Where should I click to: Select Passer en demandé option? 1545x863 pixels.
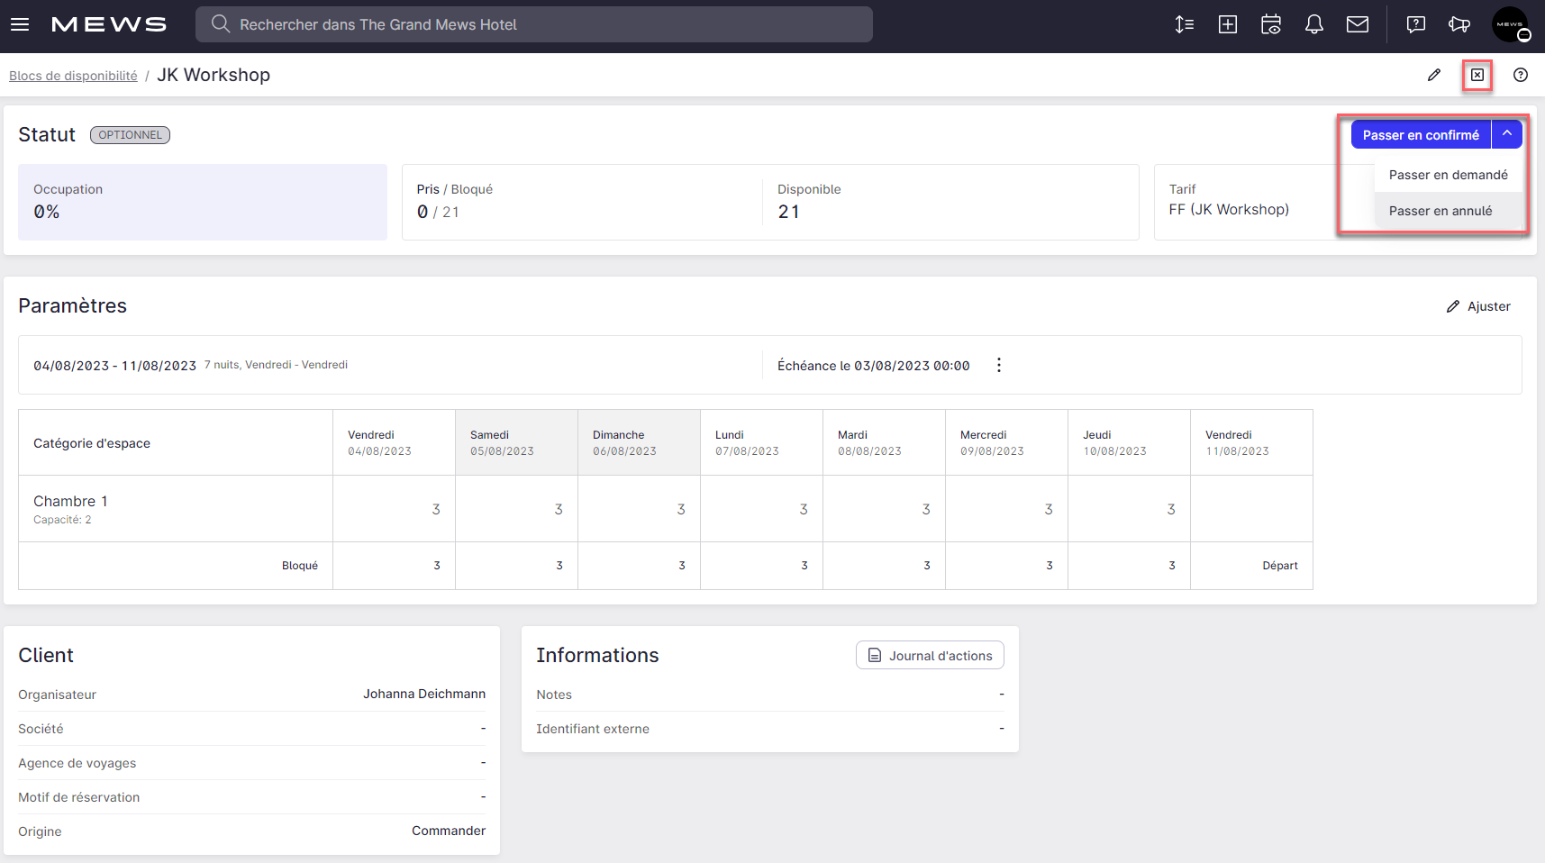[x=1448, y=175]
